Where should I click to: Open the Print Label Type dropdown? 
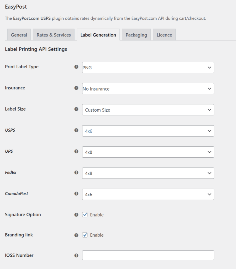click(x=148, y=68)
